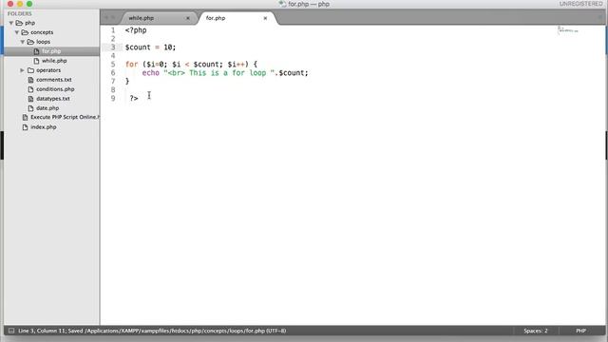Image resolution: width=608 pixels, height=342 pixels.
Task: Click the comments.txt file icon
Action: point(30,80)
